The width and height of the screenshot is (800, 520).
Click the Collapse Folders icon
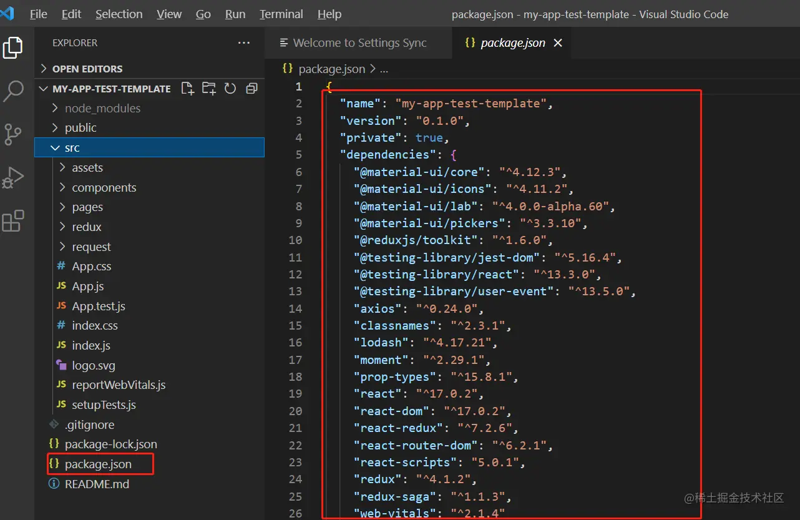[x=251, y=89]
